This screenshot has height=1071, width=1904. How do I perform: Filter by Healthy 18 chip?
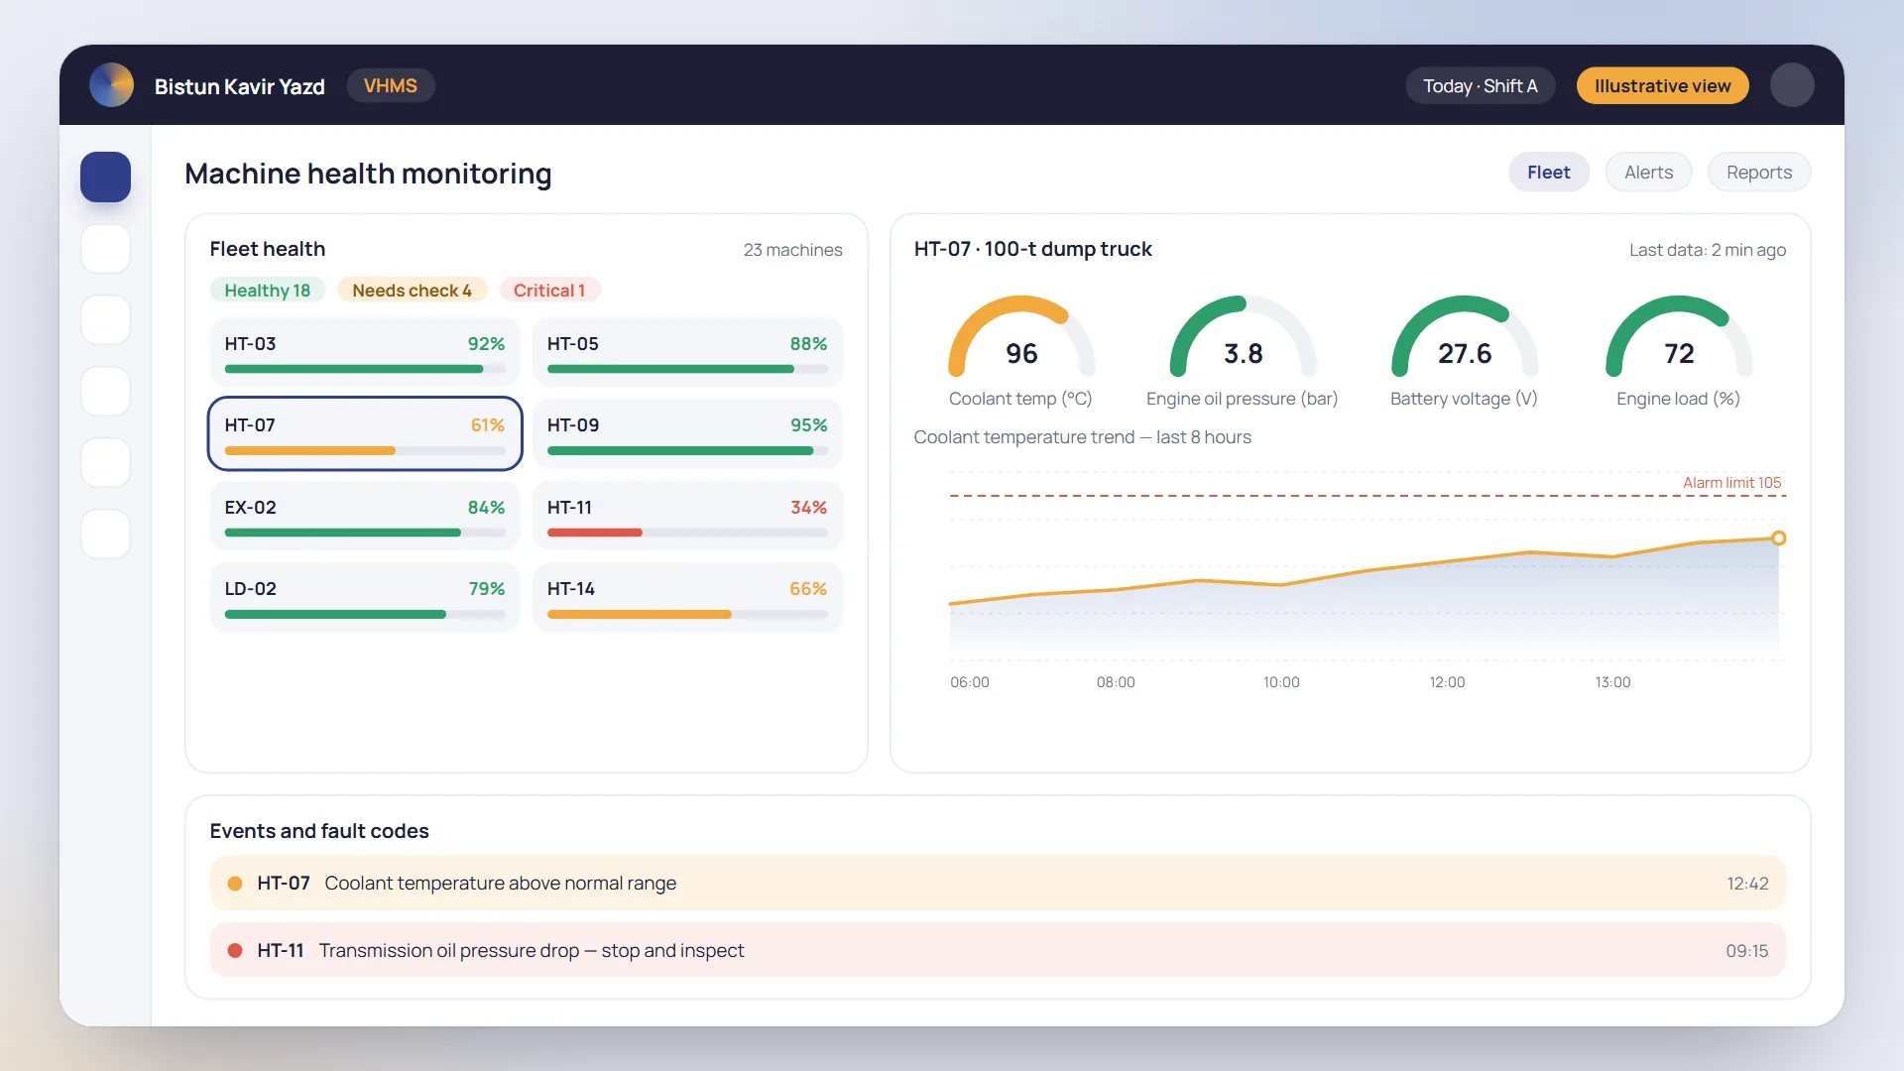point(267,291)
